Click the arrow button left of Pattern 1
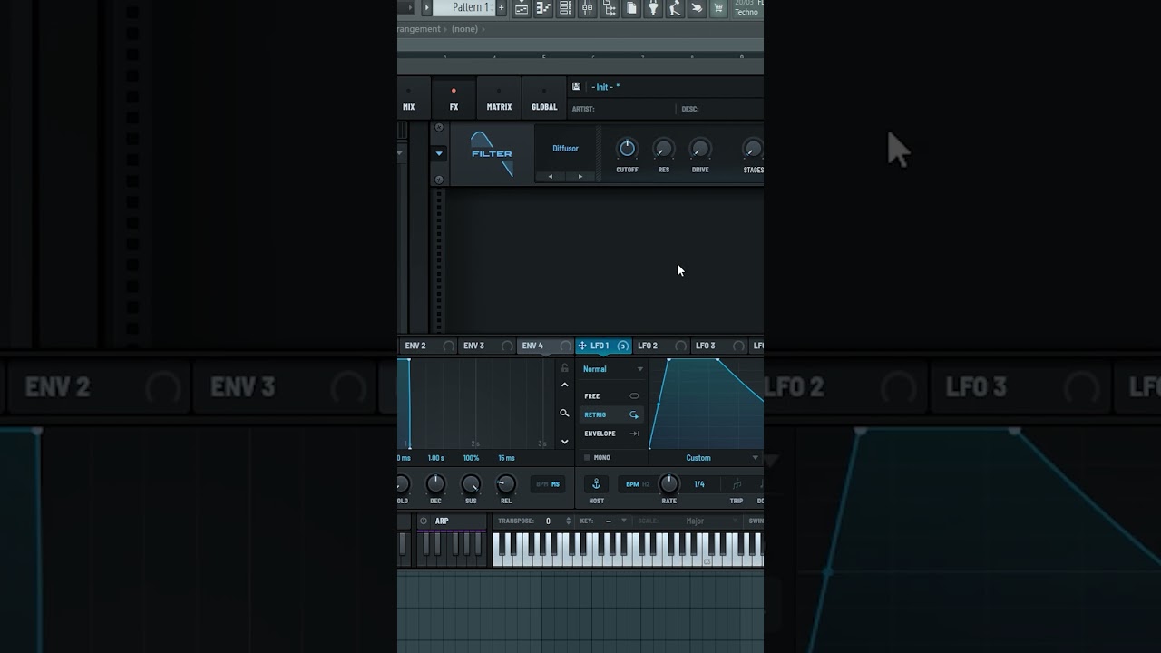 coord(426,8)
